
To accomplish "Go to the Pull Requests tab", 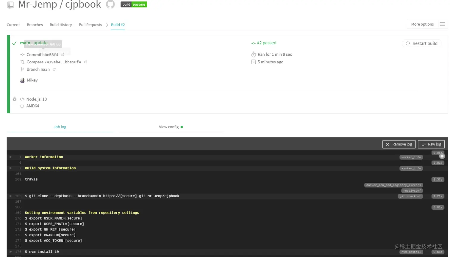I will [x=90, y=25].
